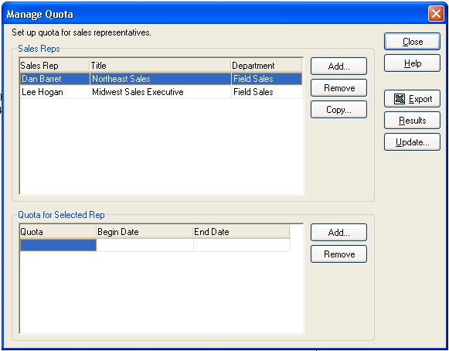Click the Excel icon on Export button
The width and height of the screenshot is (449, 351).
click(x=400, y=99)
